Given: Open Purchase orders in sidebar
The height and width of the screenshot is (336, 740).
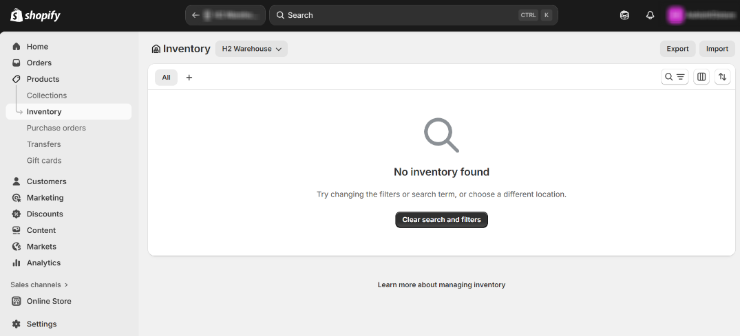Looking at the screenshot, I should [56, 128].
